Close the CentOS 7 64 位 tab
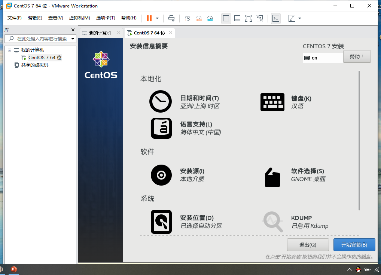This screenshot has width=381, height=275. [x=171, y=33]
